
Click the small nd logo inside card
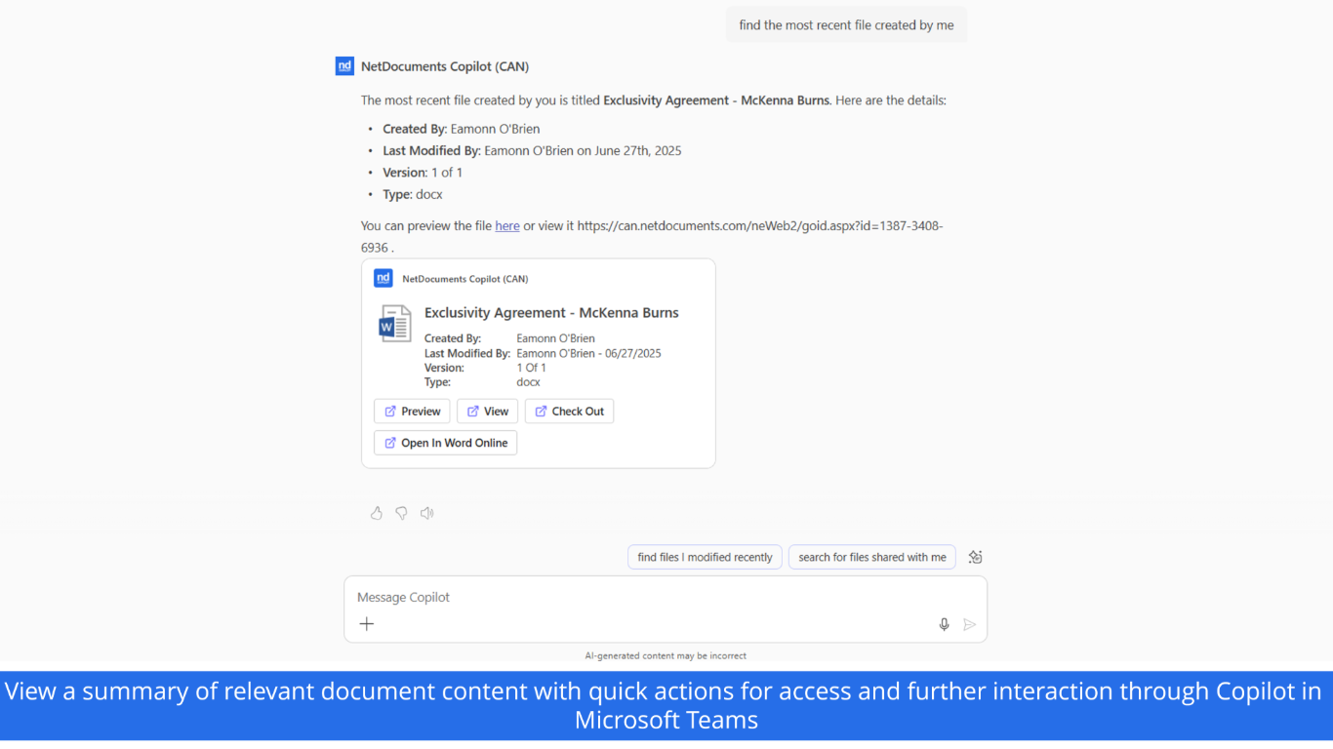click(x=384, y=279)
